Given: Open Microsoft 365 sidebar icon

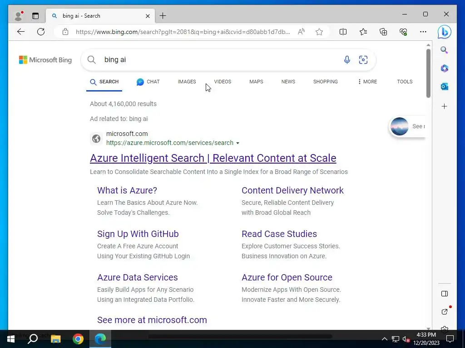Looking at the screenshot, I should coord(444,68).
